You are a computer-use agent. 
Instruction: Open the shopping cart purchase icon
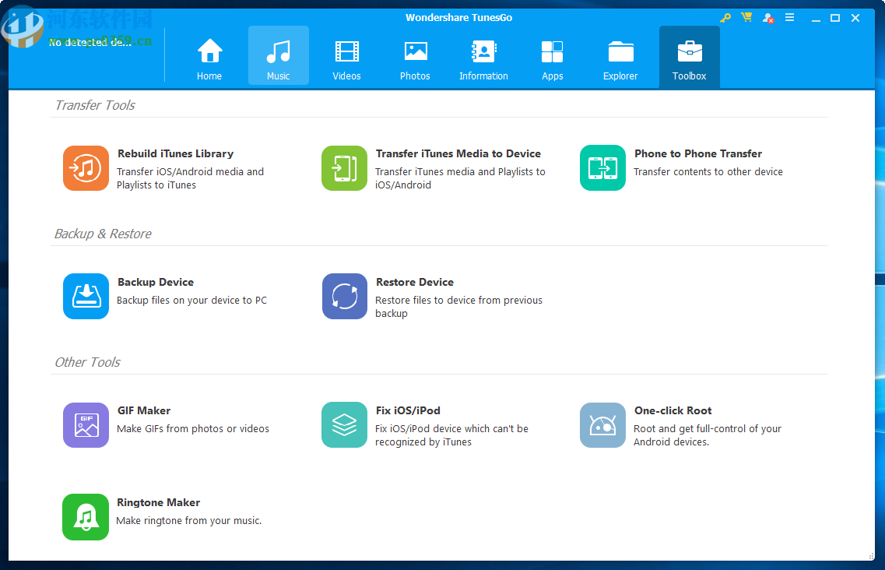tap(746, 18)
